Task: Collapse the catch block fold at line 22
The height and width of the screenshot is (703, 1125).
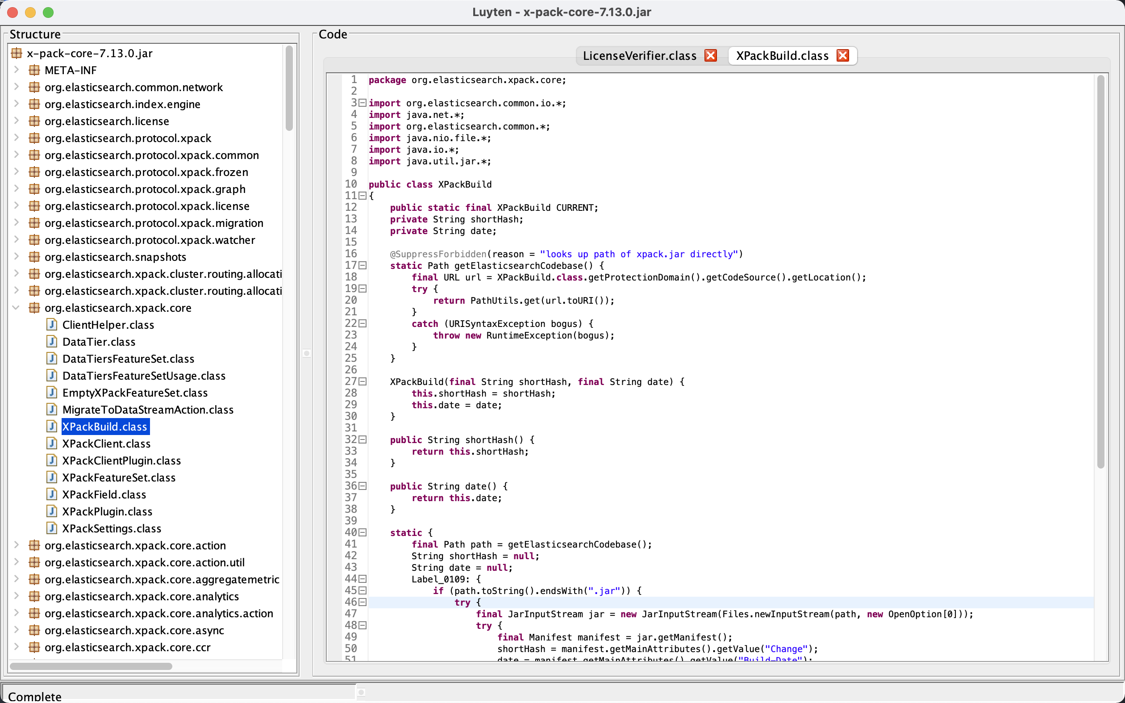Action: (x=362, y=324)
